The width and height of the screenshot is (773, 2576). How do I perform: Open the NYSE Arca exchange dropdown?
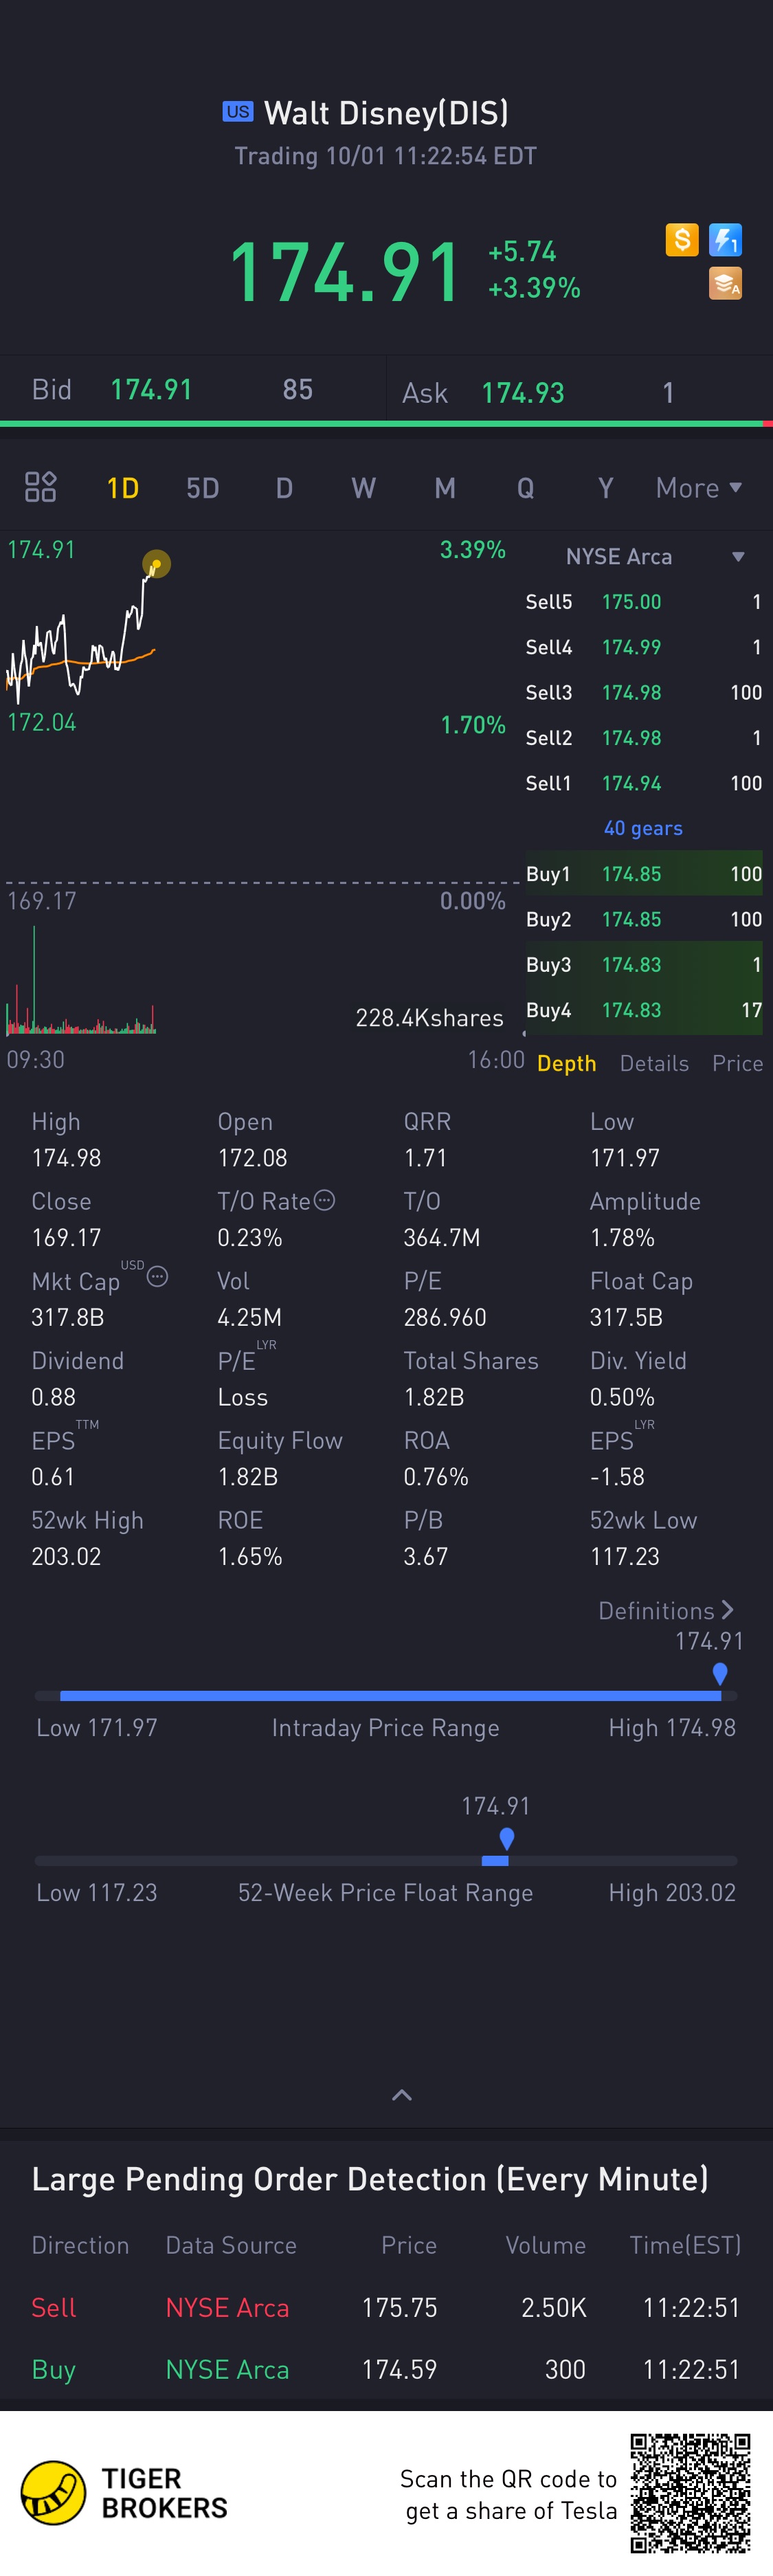(654, 557)
